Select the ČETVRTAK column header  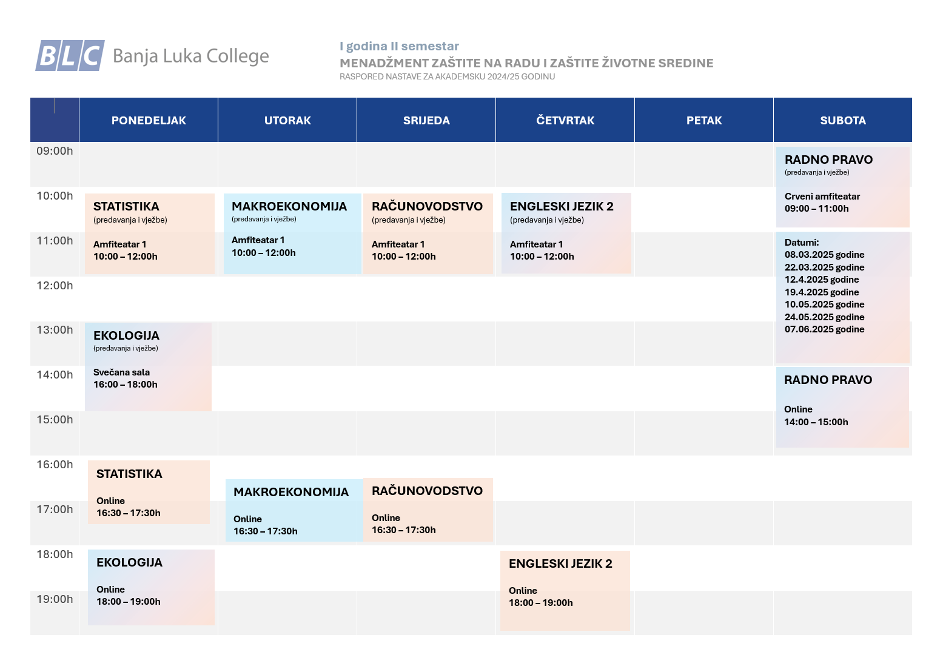click(x=565, y=120)
